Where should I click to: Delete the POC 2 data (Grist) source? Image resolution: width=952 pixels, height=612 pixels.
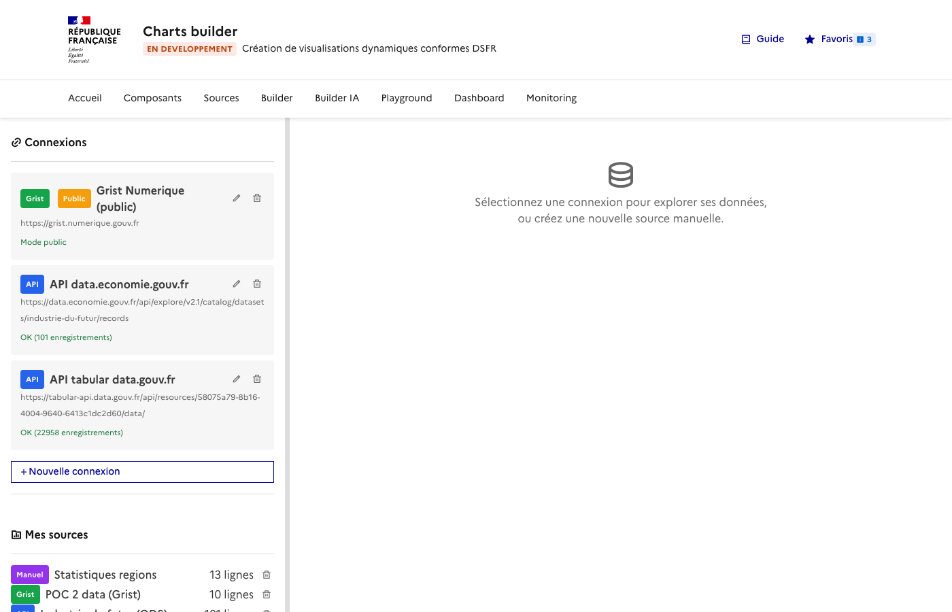(x=266, y=594)
